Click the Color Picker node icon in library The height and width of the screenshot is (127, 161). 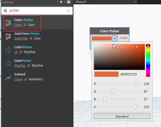tap(8, 23)
